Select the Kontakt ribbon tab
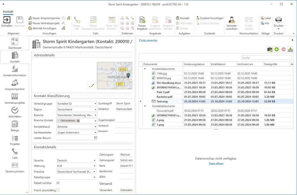This screenshot has width=297, height=195. point(8,12)
